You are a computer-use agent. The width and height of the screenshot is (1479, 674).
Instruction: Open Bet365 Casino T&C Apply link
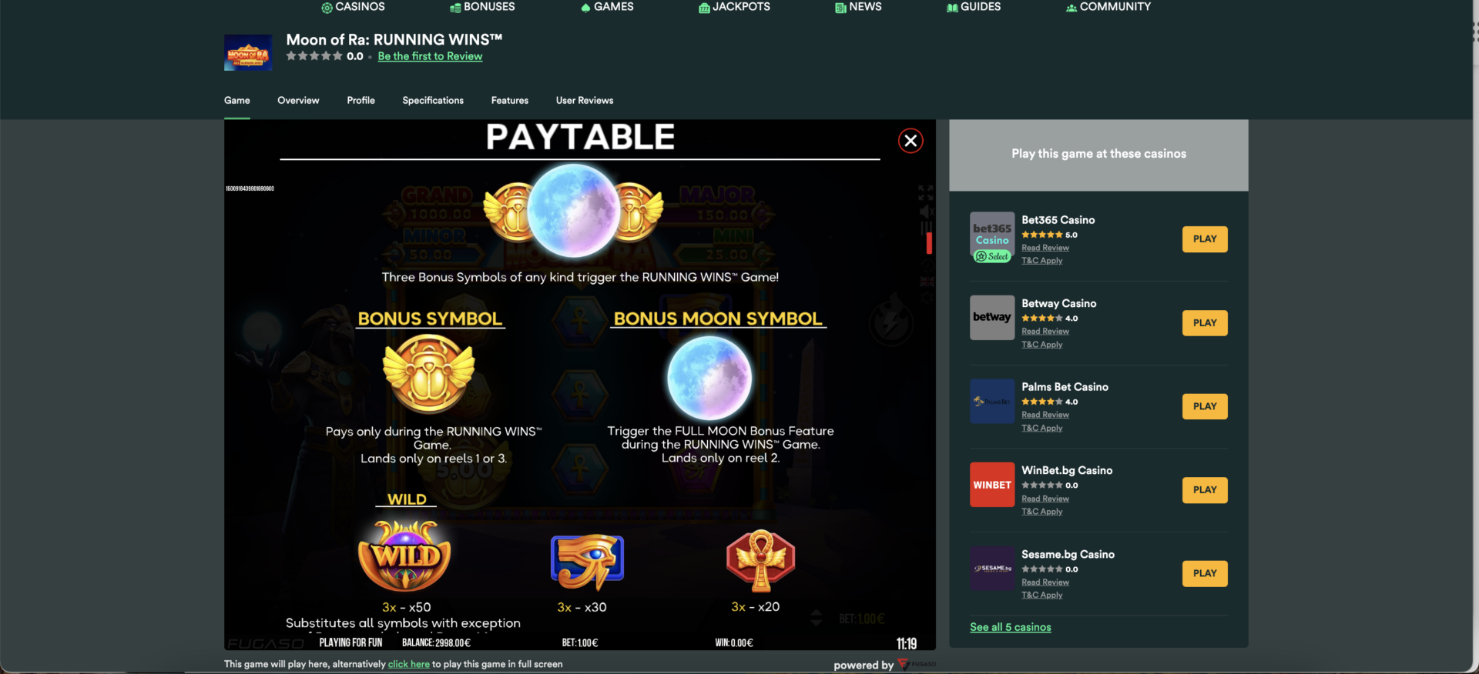(1042, 261)
